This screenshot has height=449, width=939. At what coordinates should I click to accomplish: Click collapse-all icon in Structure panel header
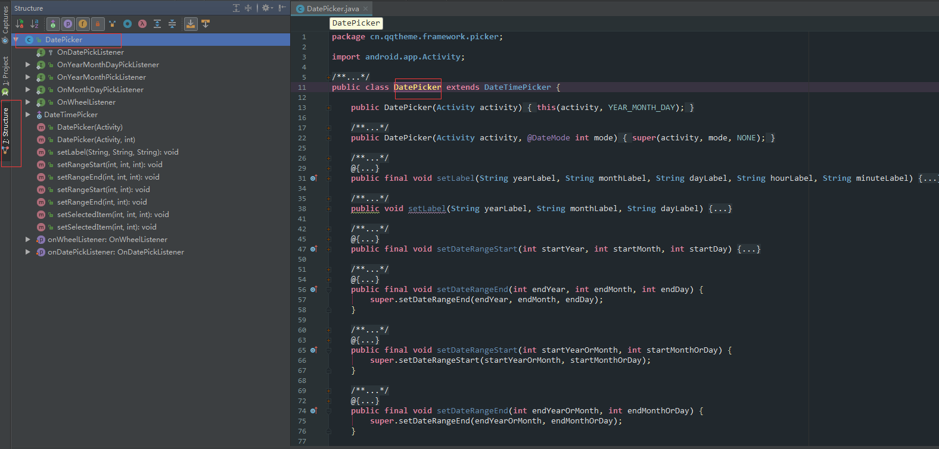(248, 8)
